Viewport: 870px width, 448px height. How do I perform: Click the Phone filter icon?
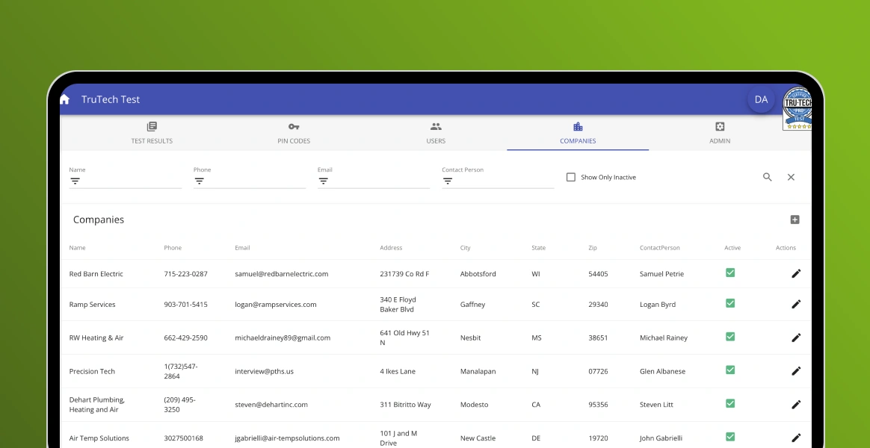point(200,181)
